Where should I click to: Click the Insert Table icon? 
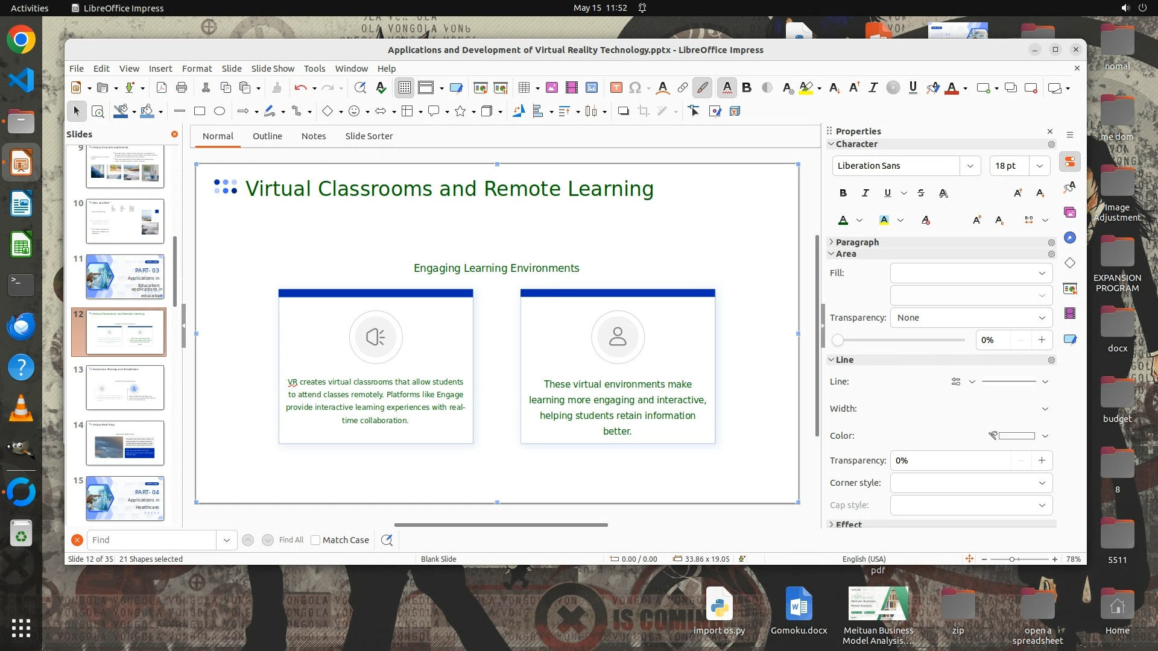(524, 88)
